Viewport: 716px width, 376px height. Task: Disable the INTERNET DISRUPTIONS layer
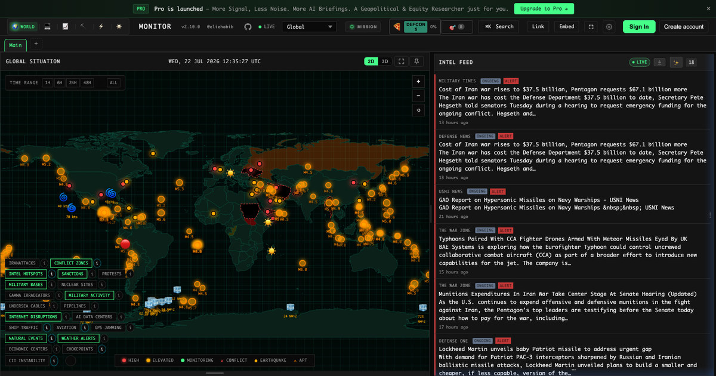click(x=33, y=317)
